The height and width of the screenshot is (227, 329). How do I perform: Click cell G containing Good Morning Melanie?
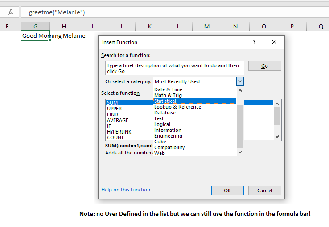click(35, 36)
